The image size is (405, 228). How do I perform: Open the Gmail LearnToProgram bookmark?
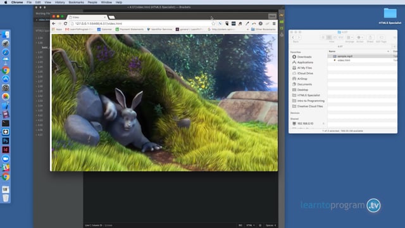point(78,30)
